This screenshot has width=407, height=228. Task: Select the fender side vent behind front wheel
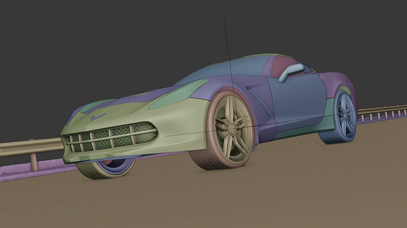[x=260, y=102]
